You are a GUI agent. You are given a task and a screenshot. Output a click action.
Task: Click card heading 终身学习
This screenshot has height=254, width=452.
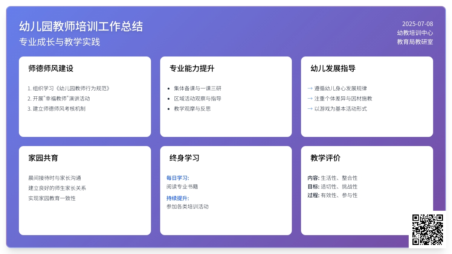184,158
